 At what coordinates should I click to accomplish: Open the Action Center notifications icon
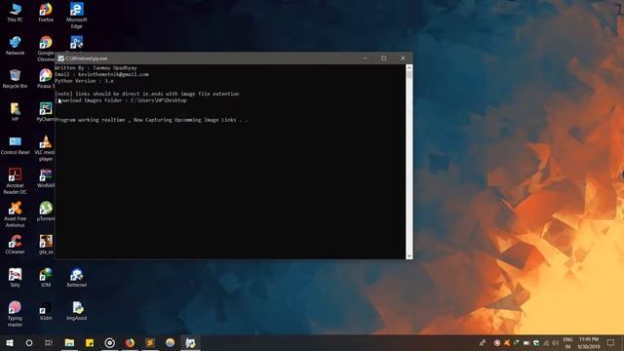[611, 342]
